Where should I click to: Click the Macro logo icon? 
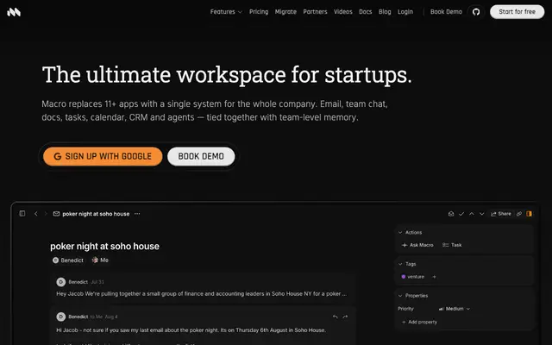coord(14,12)
